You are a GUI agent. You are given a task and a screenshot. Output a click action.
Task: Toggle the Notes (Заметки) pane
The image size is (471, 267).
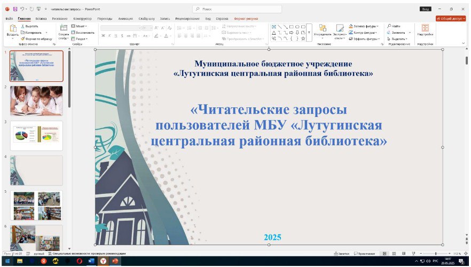(342, 254)
